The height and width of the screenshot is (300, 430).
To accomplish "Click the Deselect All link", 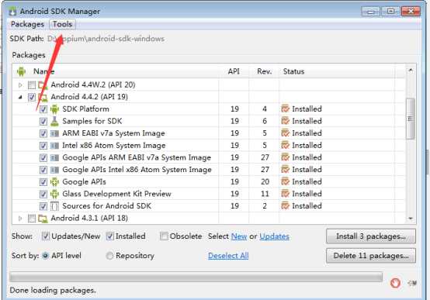I will pyautogui.click(x=228, y=256).
